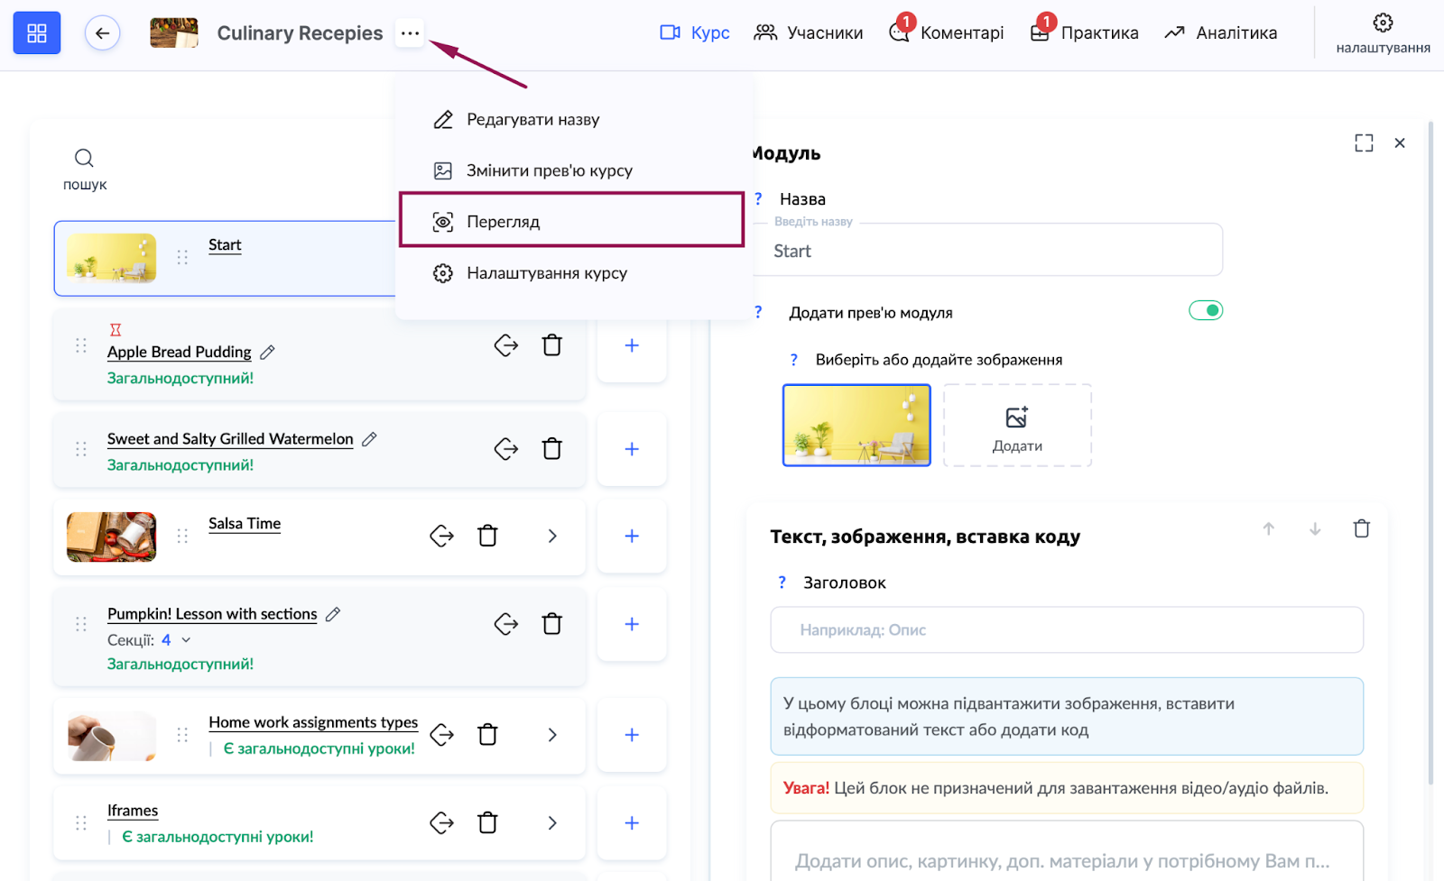Select the yellow room preview thumbnail
Screen dimensions: 1444x881
click(856, 425)
